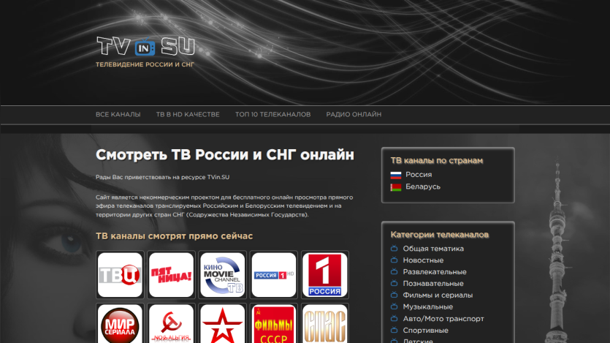Open the Познавательные category
Image resolution: width=610 pixels, height=343 pixels.
point(433,284)
